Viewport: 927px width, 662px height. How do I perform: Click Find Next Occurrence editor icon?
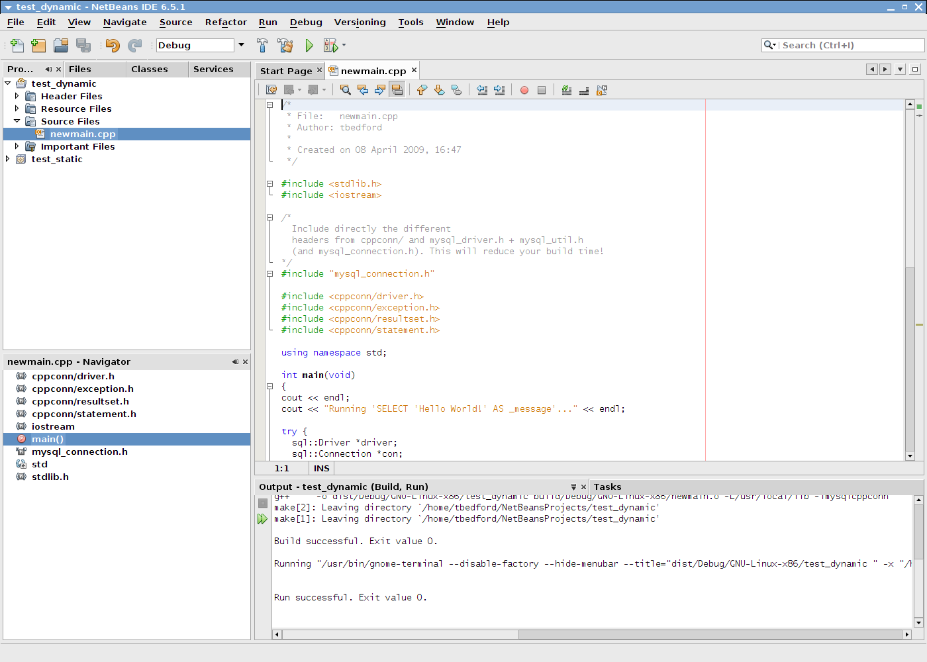pyautogui.click(x=379, y=89)
